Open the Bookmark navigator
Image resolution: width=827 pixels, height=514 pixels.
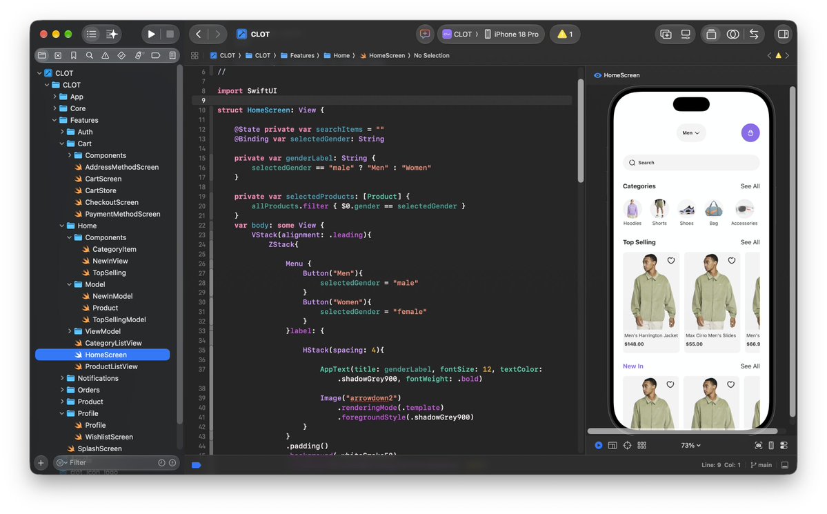[74, 55]
